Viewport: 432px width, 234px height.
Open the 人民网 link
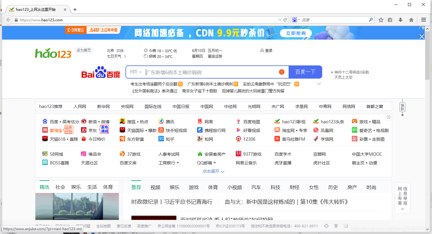click(80, 106)
